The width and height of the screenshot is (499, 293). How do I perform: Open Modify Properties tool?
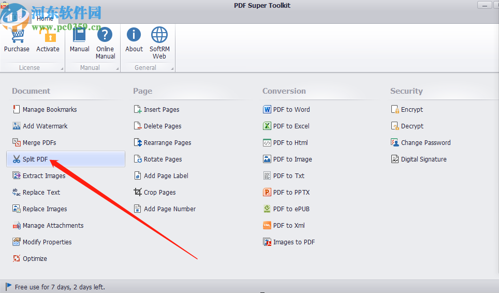tap(42, 242)
